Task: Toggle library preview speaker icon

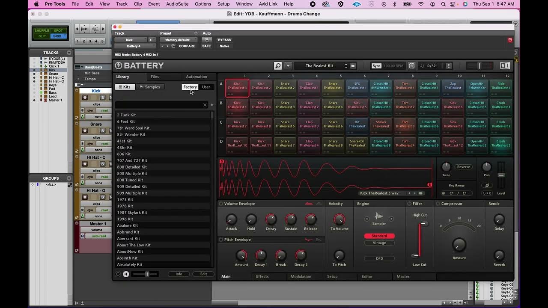Action: coord(126,274)
